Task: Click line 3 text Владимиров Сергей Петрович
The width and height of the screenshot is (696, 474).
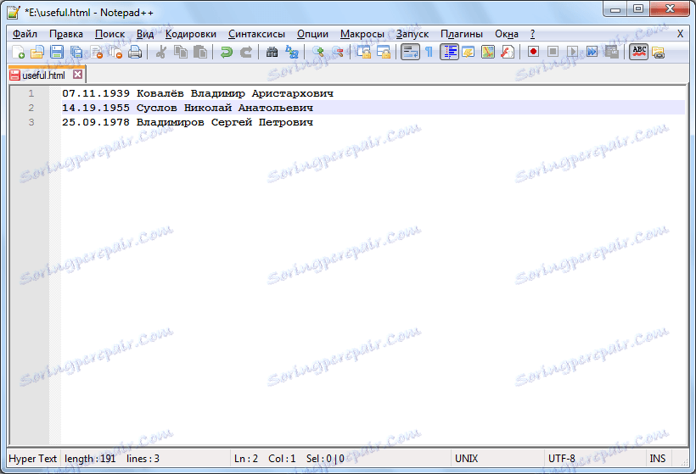Action: 225,122
